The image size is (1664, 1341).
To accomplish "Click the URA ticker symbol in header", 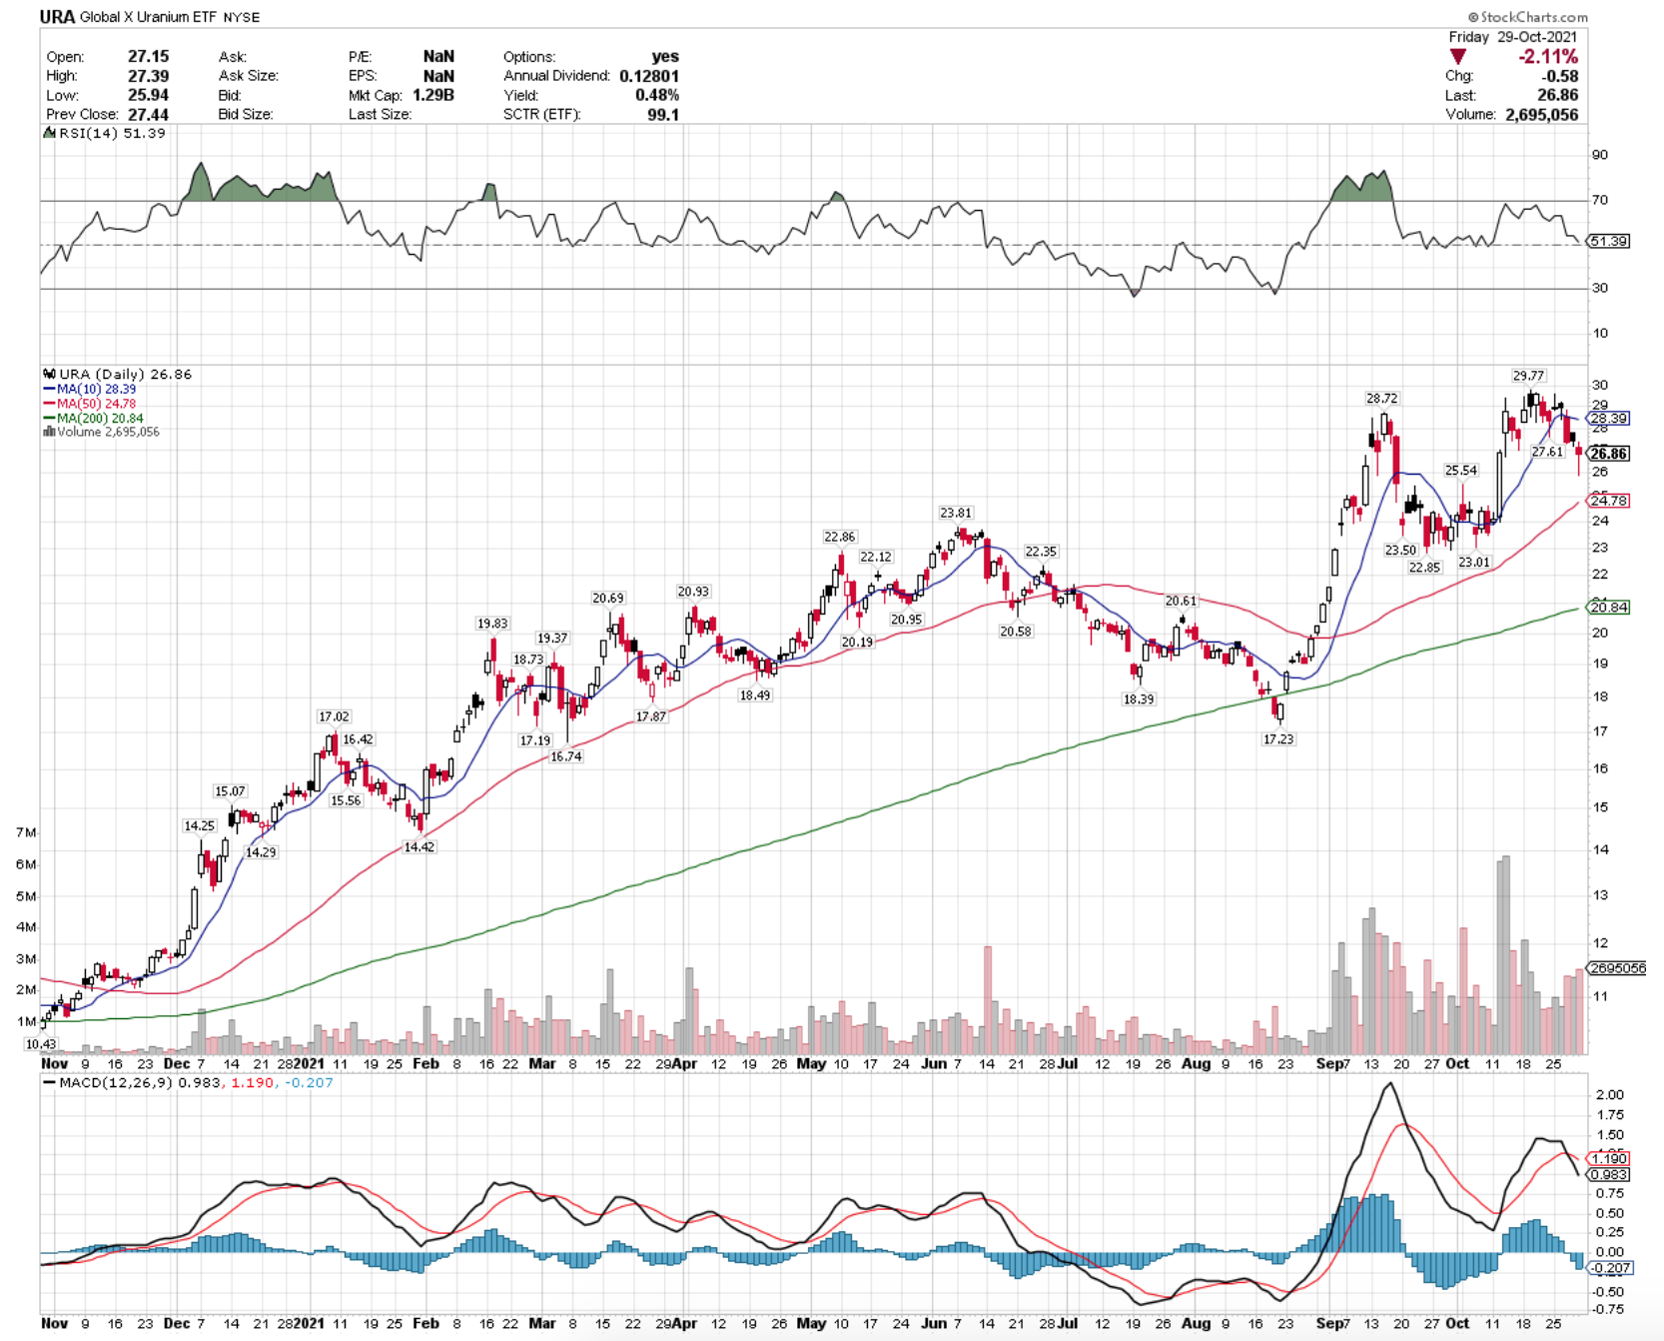I will [57, 17].
